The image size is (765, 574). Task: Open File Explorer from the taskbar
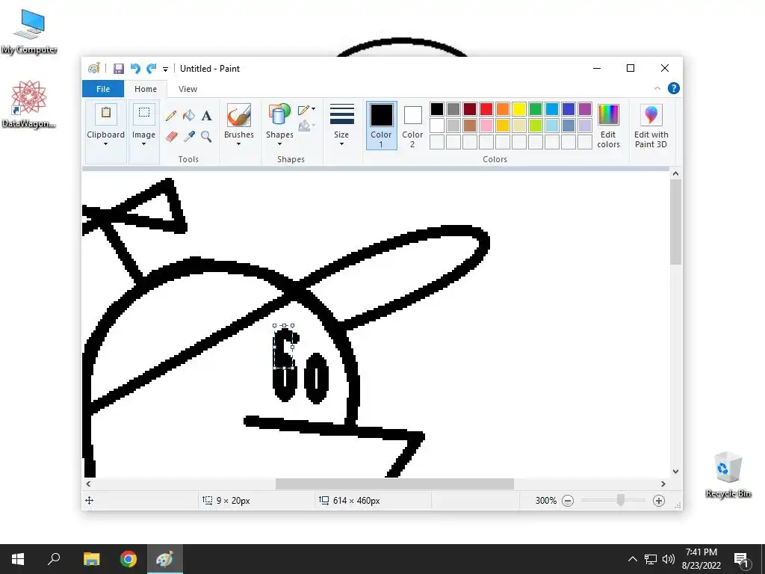(x=91, y=559)
